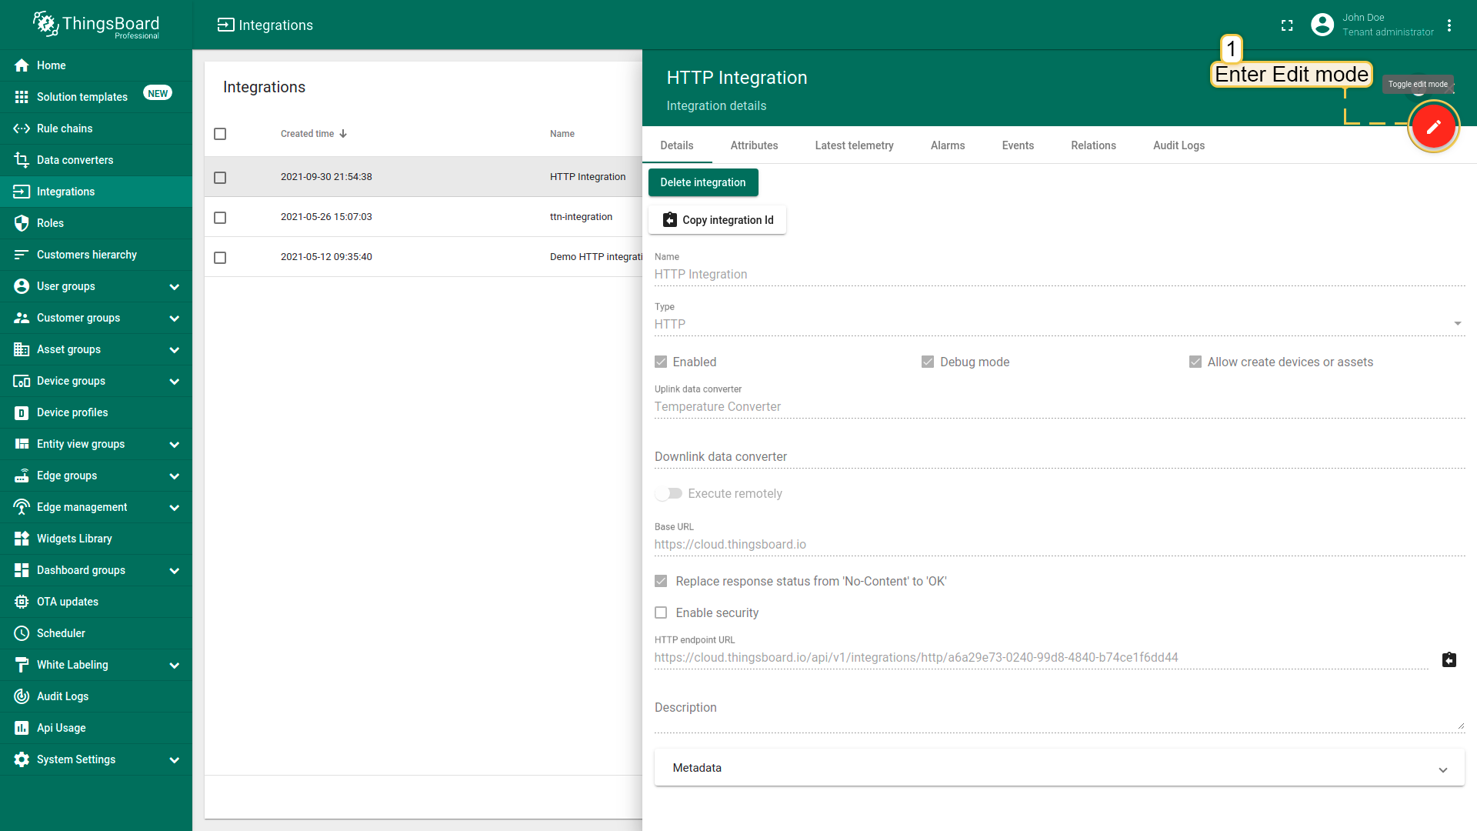Open Widgets Library from sidebar
This screenshot has width=1477, height=831.
pyautogui.click(x=74, y=539)
